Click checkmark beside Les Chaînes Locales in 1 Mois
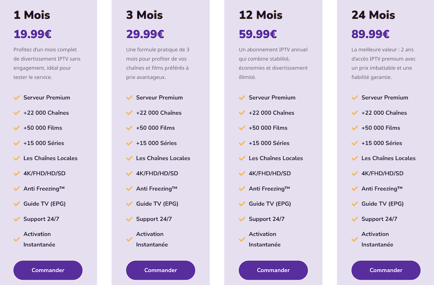 [x=17, y=158]
